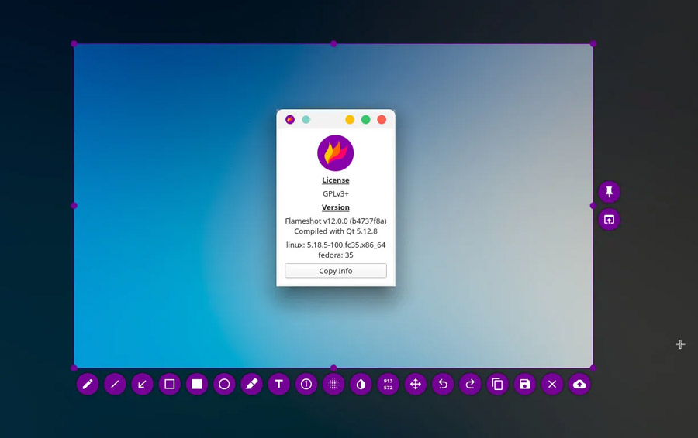Save the screenshot to disk
The height and width of the screenshot is (438, 698).
[x=524, y=384]
